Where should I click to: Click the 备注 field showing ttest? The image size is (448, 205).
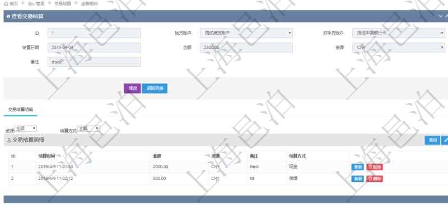[94, 62]
